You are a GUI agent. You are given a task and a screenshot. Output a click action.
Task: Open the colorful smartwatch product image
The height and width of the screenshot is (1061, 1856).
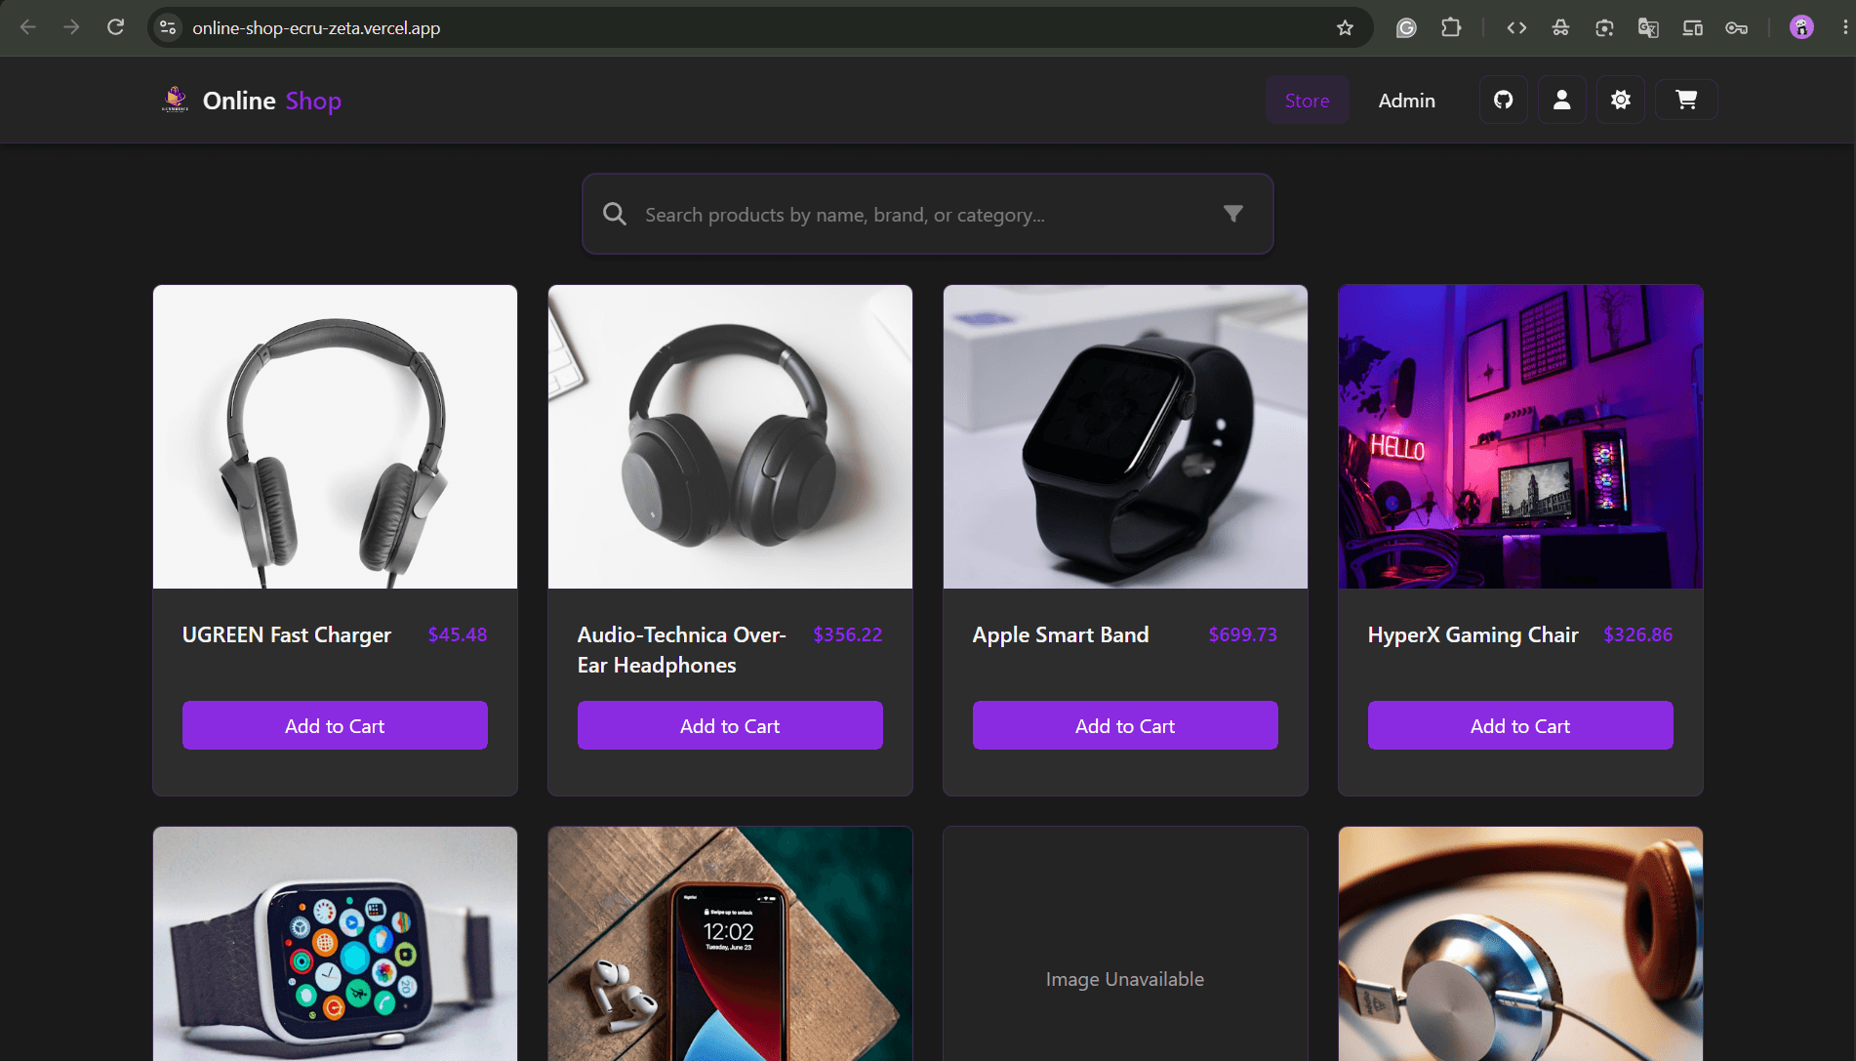tap(335, 944)
